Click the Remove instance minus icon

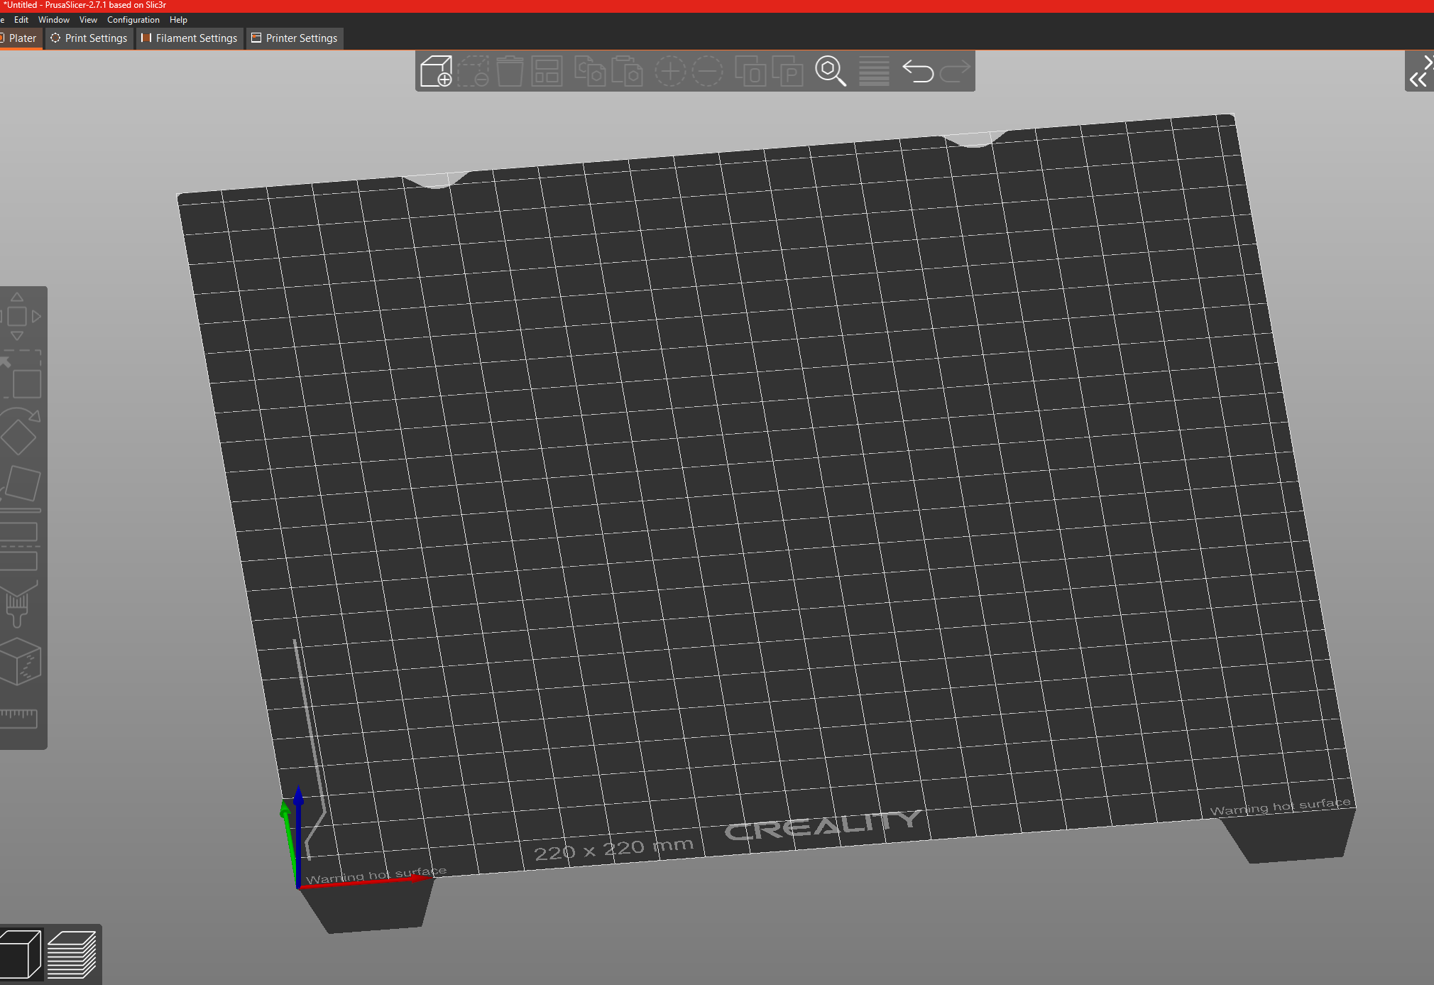pyautogui.click(x=707, y=71)
